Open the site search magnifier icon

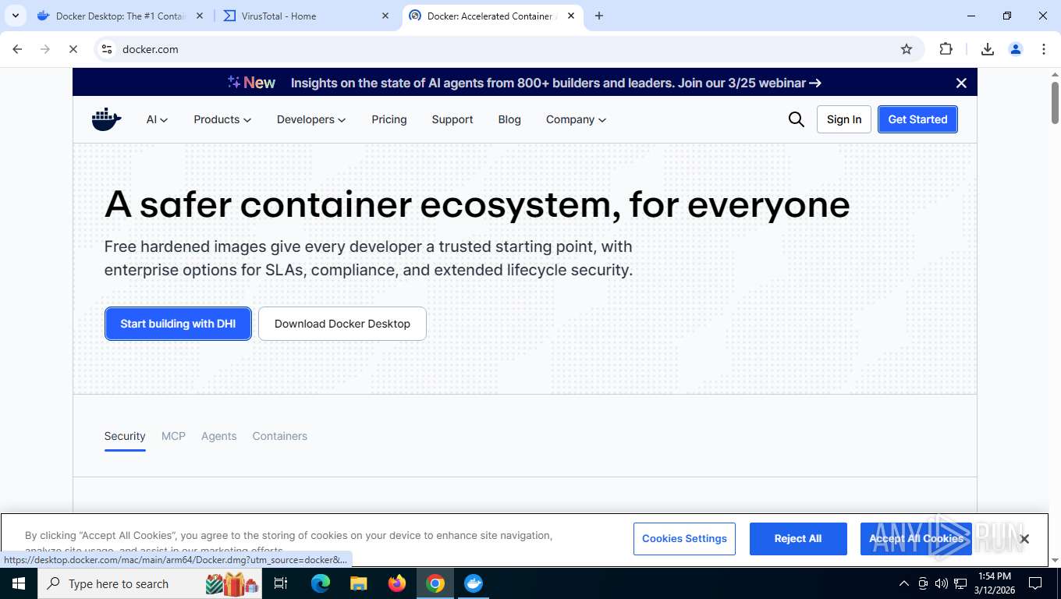(796, 119)
